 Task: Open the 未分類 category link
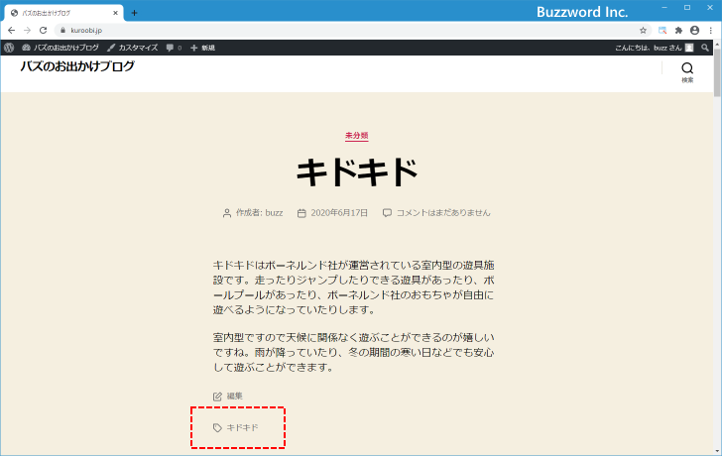pos(357,135)
